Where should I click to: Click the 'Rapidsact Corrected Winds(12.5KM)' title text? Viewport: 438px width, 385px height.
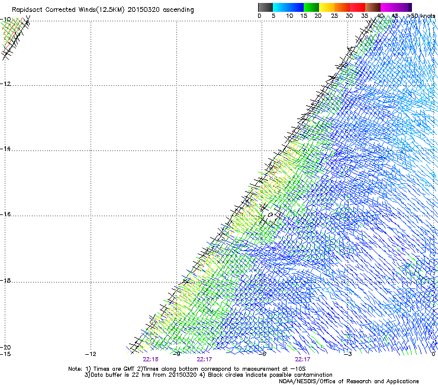pyautogui.click(x=68, y=10)
